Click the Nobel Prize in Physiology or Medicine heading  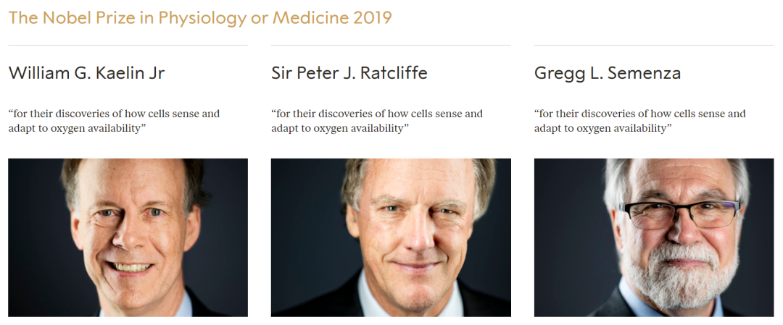199,18
